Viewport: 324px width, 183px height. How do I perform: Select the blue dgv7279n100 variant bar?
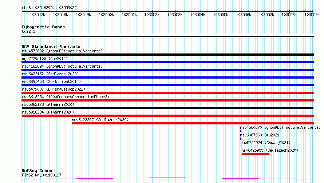tap(167, 62)
